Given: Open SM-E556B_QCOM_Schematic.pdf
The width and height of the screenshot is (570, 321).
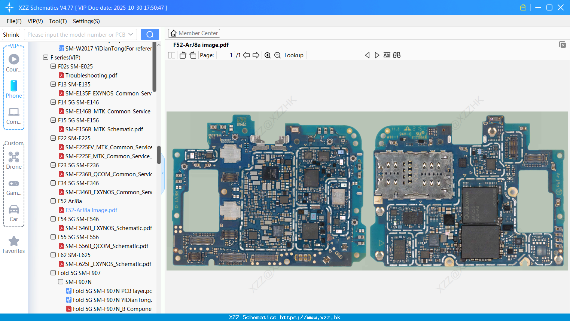Looking at the screenshot, I should click(107, 246).
